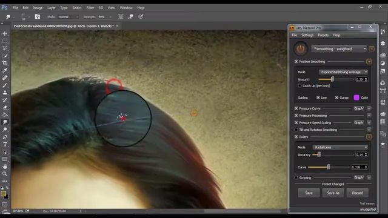Enable Tilt and Rotation Smoothing
This screenshot has height=218, width=388.
pos(296,130)
